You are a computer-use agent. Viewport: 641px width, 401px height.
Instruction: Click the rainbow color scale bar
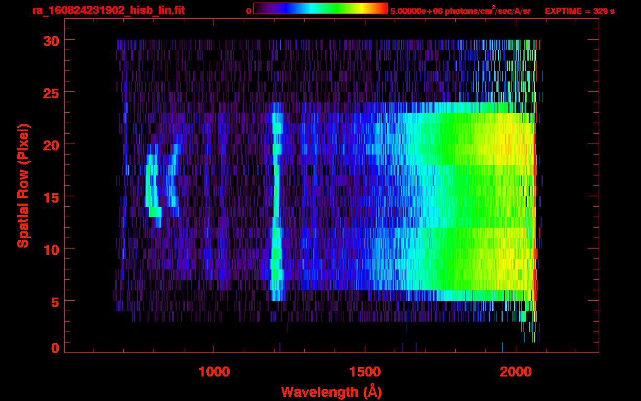[320, 8]
